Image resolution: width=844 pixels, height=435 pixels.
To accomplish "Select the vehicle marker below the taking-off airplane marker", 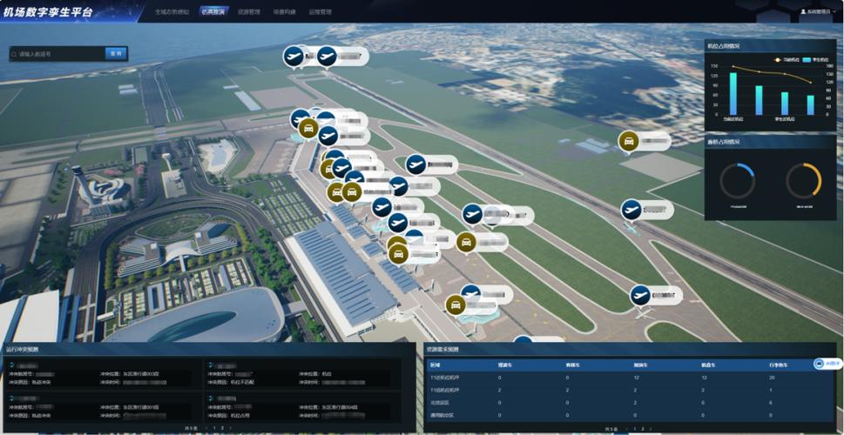I will [466, 242].
